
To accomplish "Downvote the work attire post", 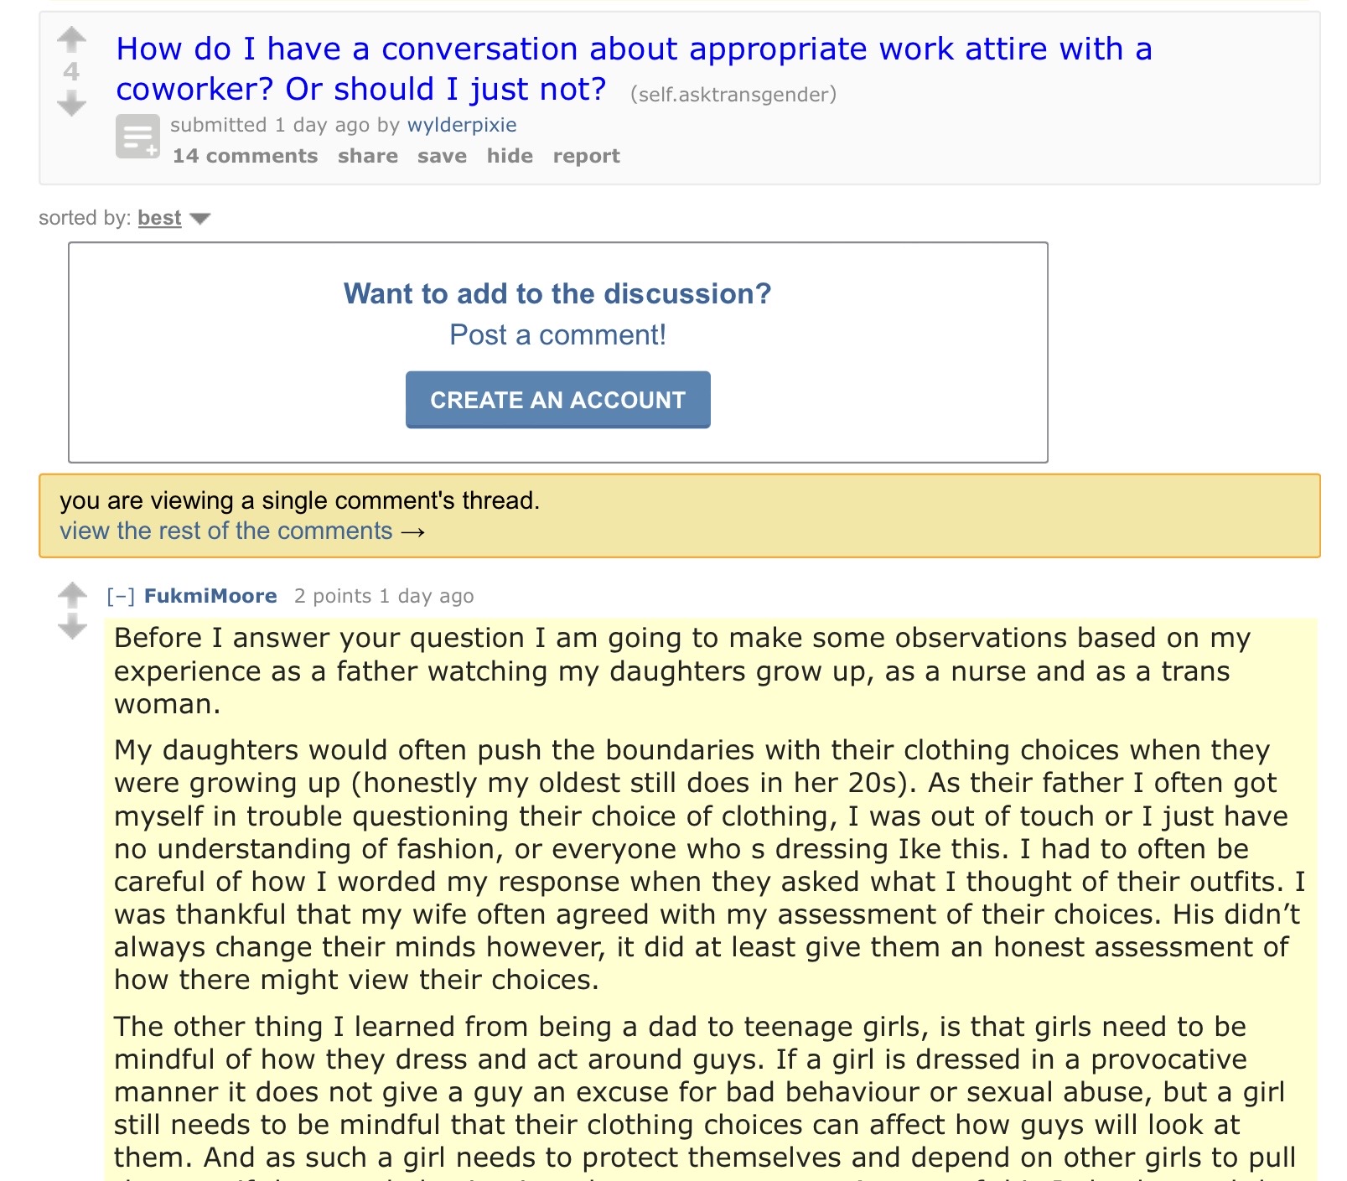I will click(x=72, y=104).
